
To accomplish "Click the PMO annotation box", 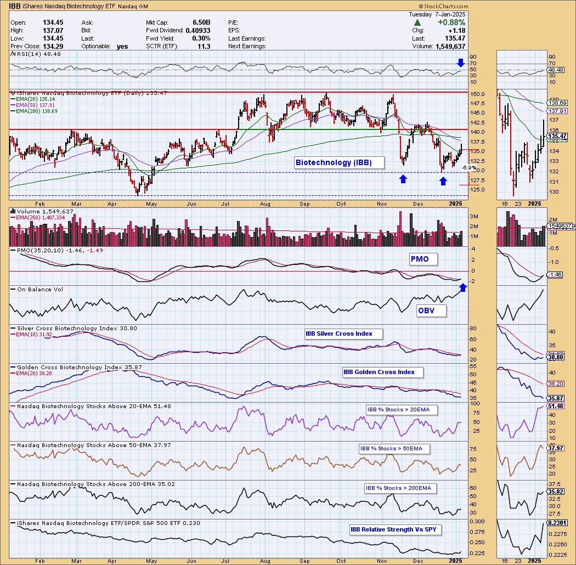I will point(423,259).
